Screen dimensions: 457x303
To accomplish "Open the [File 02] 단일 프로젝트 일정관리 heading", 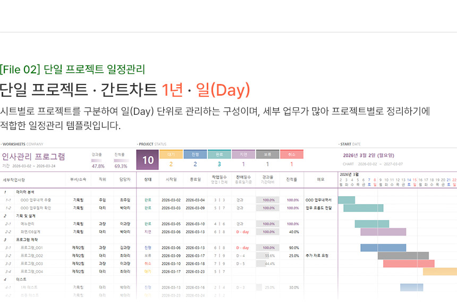I will tap(72, 69).
